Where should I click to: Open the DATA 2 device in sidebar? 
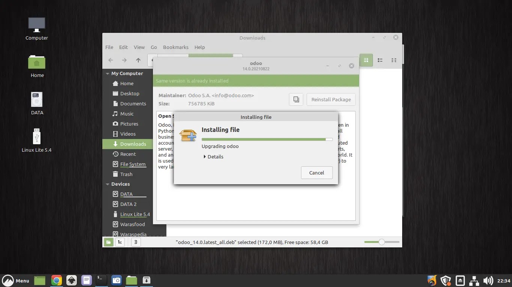[127, 204]
